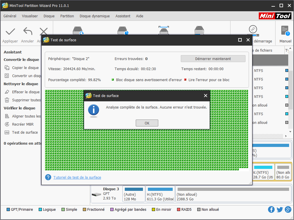Open the Tutoriel de test de la surface link
294x220 pixels.
(x=77, y=177)
